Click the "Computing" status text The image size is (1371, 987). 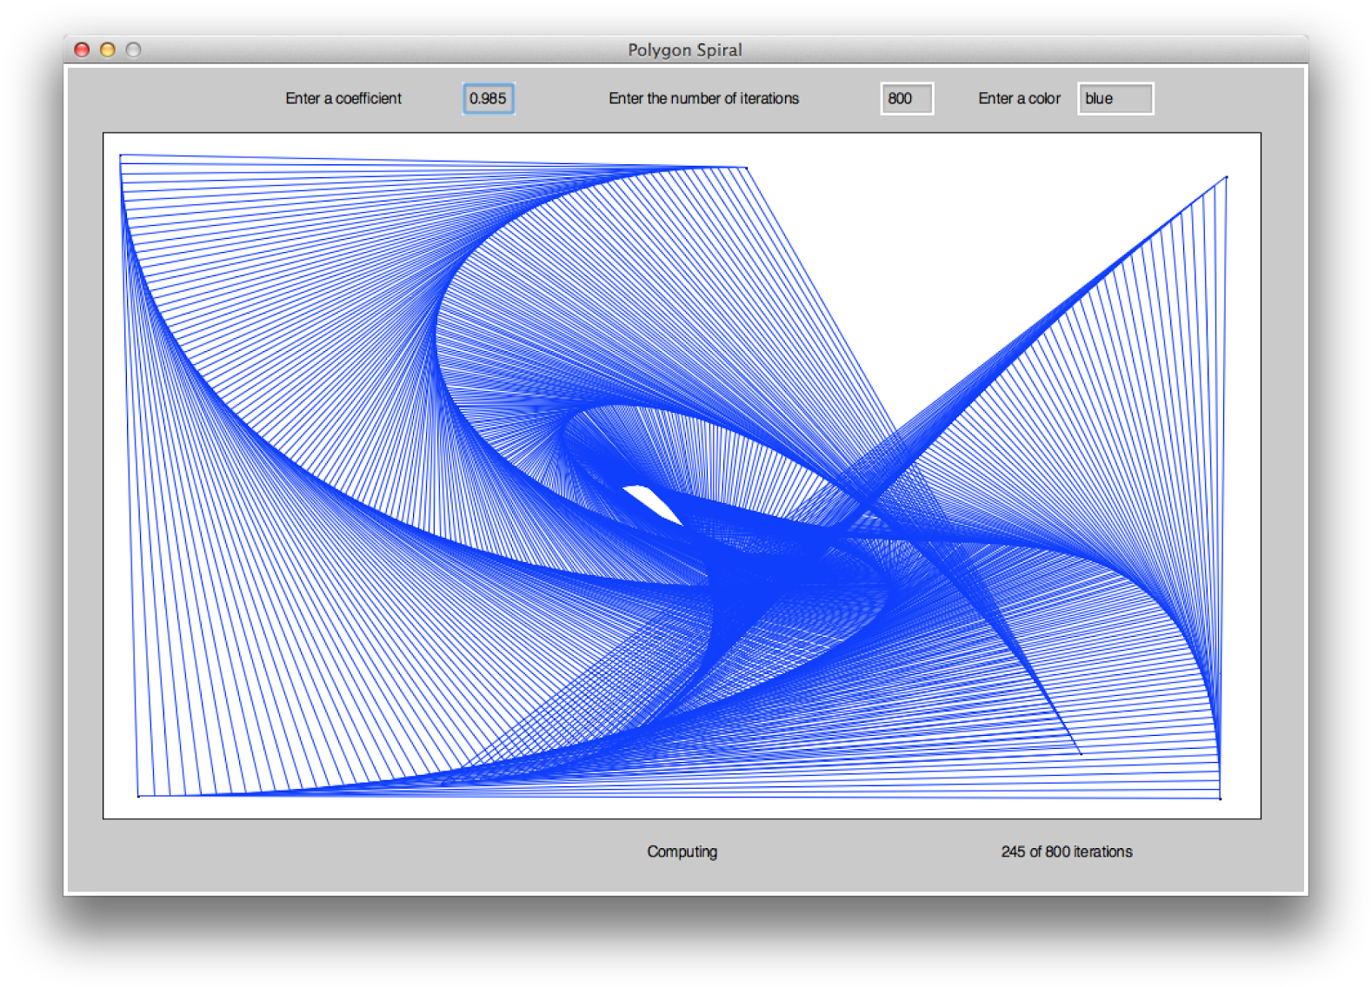point(682,851)
